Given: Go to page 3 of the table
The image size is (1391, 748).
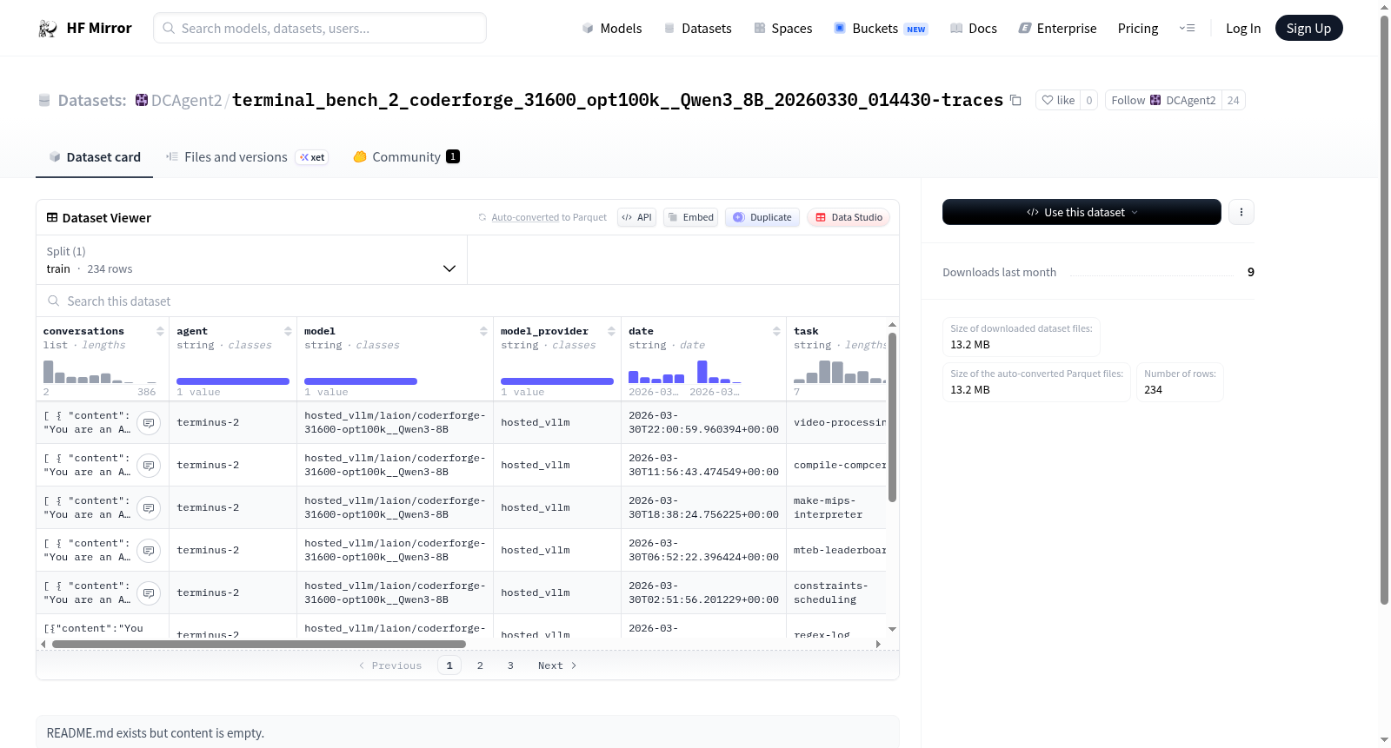Looking at the screenshot, I should [x=510, y=665].
